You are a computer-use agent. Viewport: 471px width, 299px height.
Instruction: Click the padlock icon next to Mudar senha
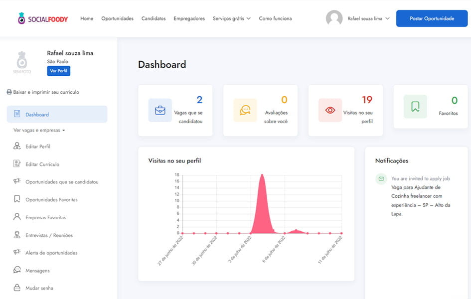17,288
